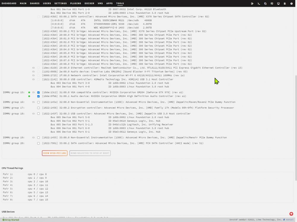Click the page vertical scrollbar
297x222 pixels.
point(296,128)
